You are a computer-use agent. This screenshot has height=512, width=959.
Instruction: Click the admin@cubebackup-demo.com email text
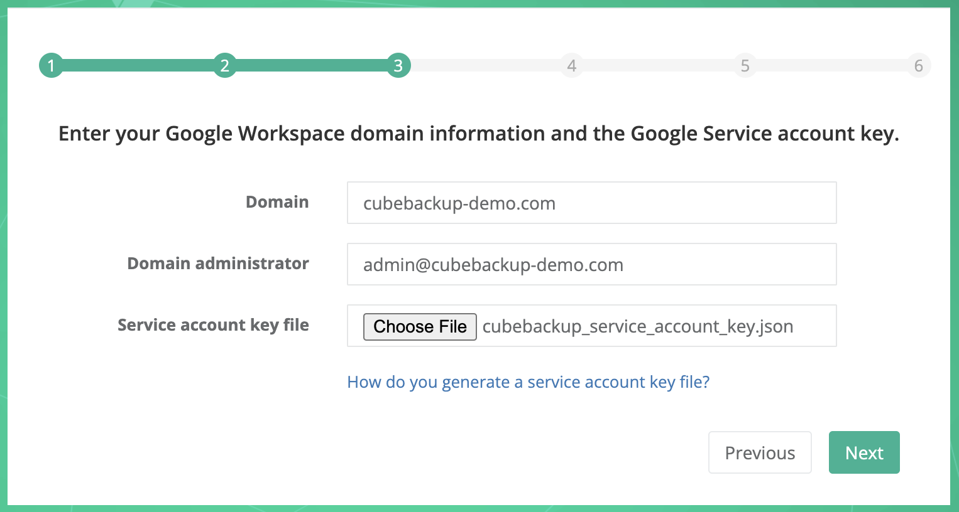(x=493, y=265)
